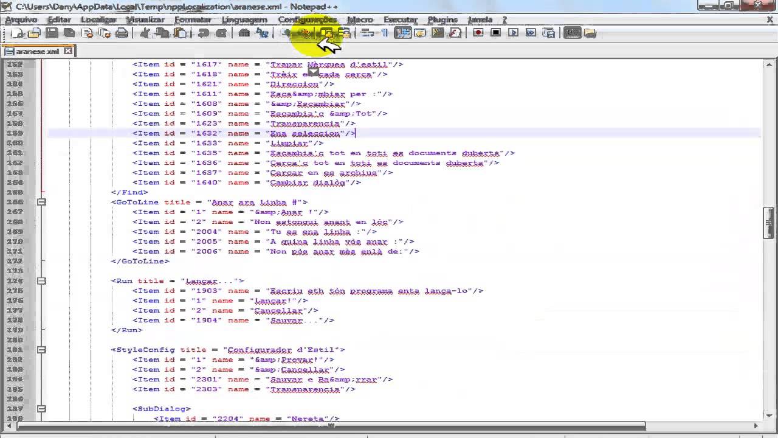
Task: Toggle show all characters pilcrow icon
Action: (x=385, y=33)
